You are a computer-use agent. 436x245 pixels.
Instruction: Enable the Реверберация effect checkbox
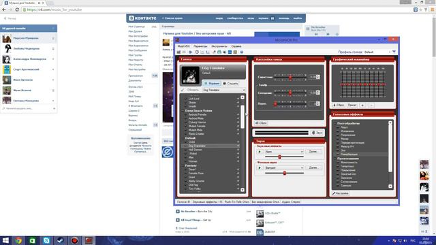tap(338, 154)
